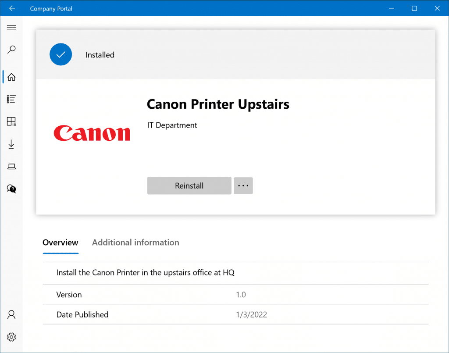Open the Apps list icon
The height and width of the screenshot is (353, 449).
(x=12, y=99)
